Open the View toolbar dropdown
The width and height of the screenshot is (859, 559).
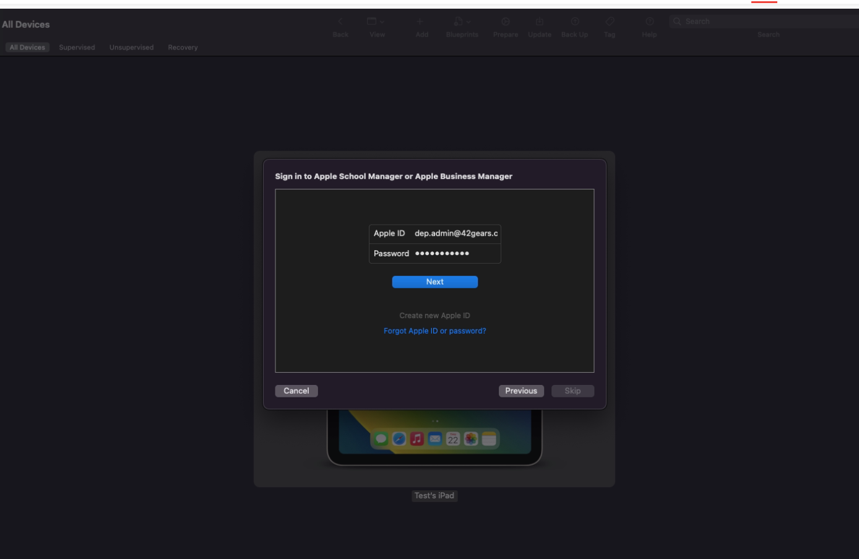click(376, 22)
